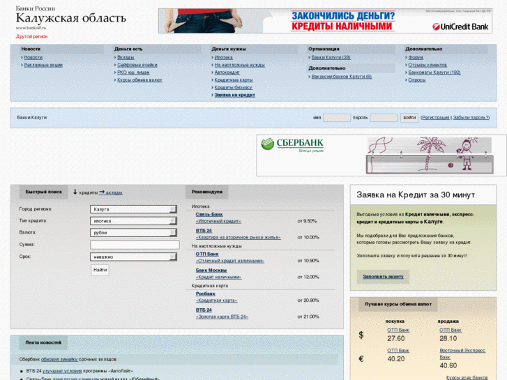Screen dimensions: 507x380
Task: Select the Рекомендуем tab header
Action: pyautogui.click(x=207, y=192)
